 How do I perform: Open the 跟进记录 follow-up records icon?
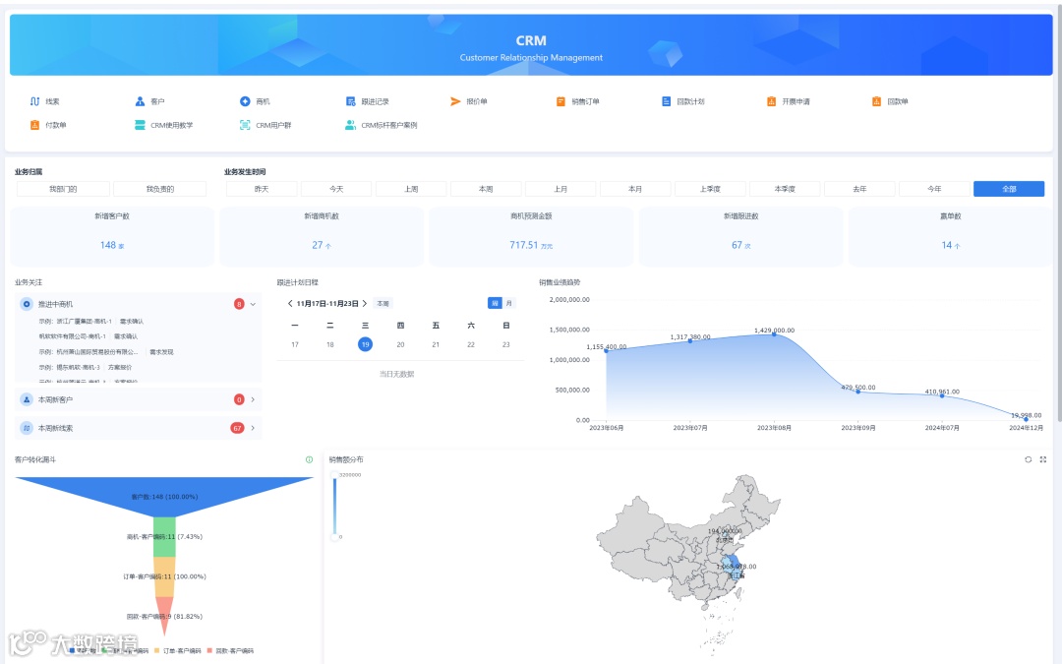(x=351, y=101)
